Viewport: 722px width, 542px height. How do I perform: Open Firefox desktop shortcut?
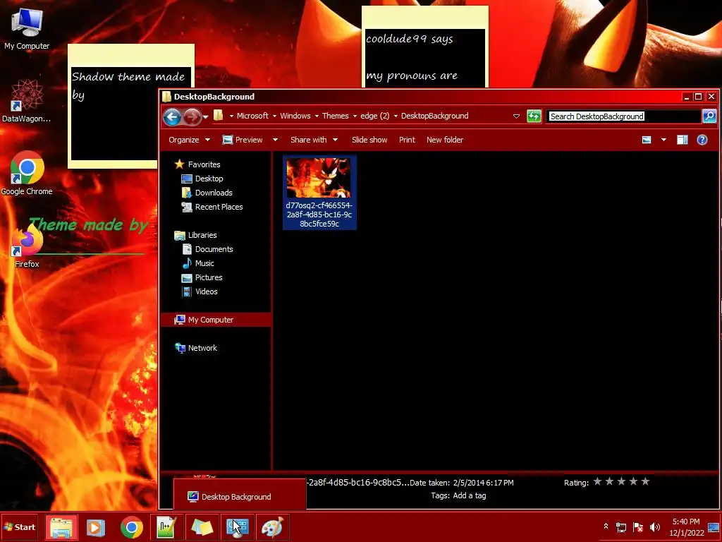27,246
